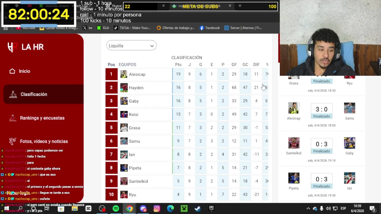Screen dimensions: 381x214
Task: Open a new browser tab
Action: click(x=240, y=6)
